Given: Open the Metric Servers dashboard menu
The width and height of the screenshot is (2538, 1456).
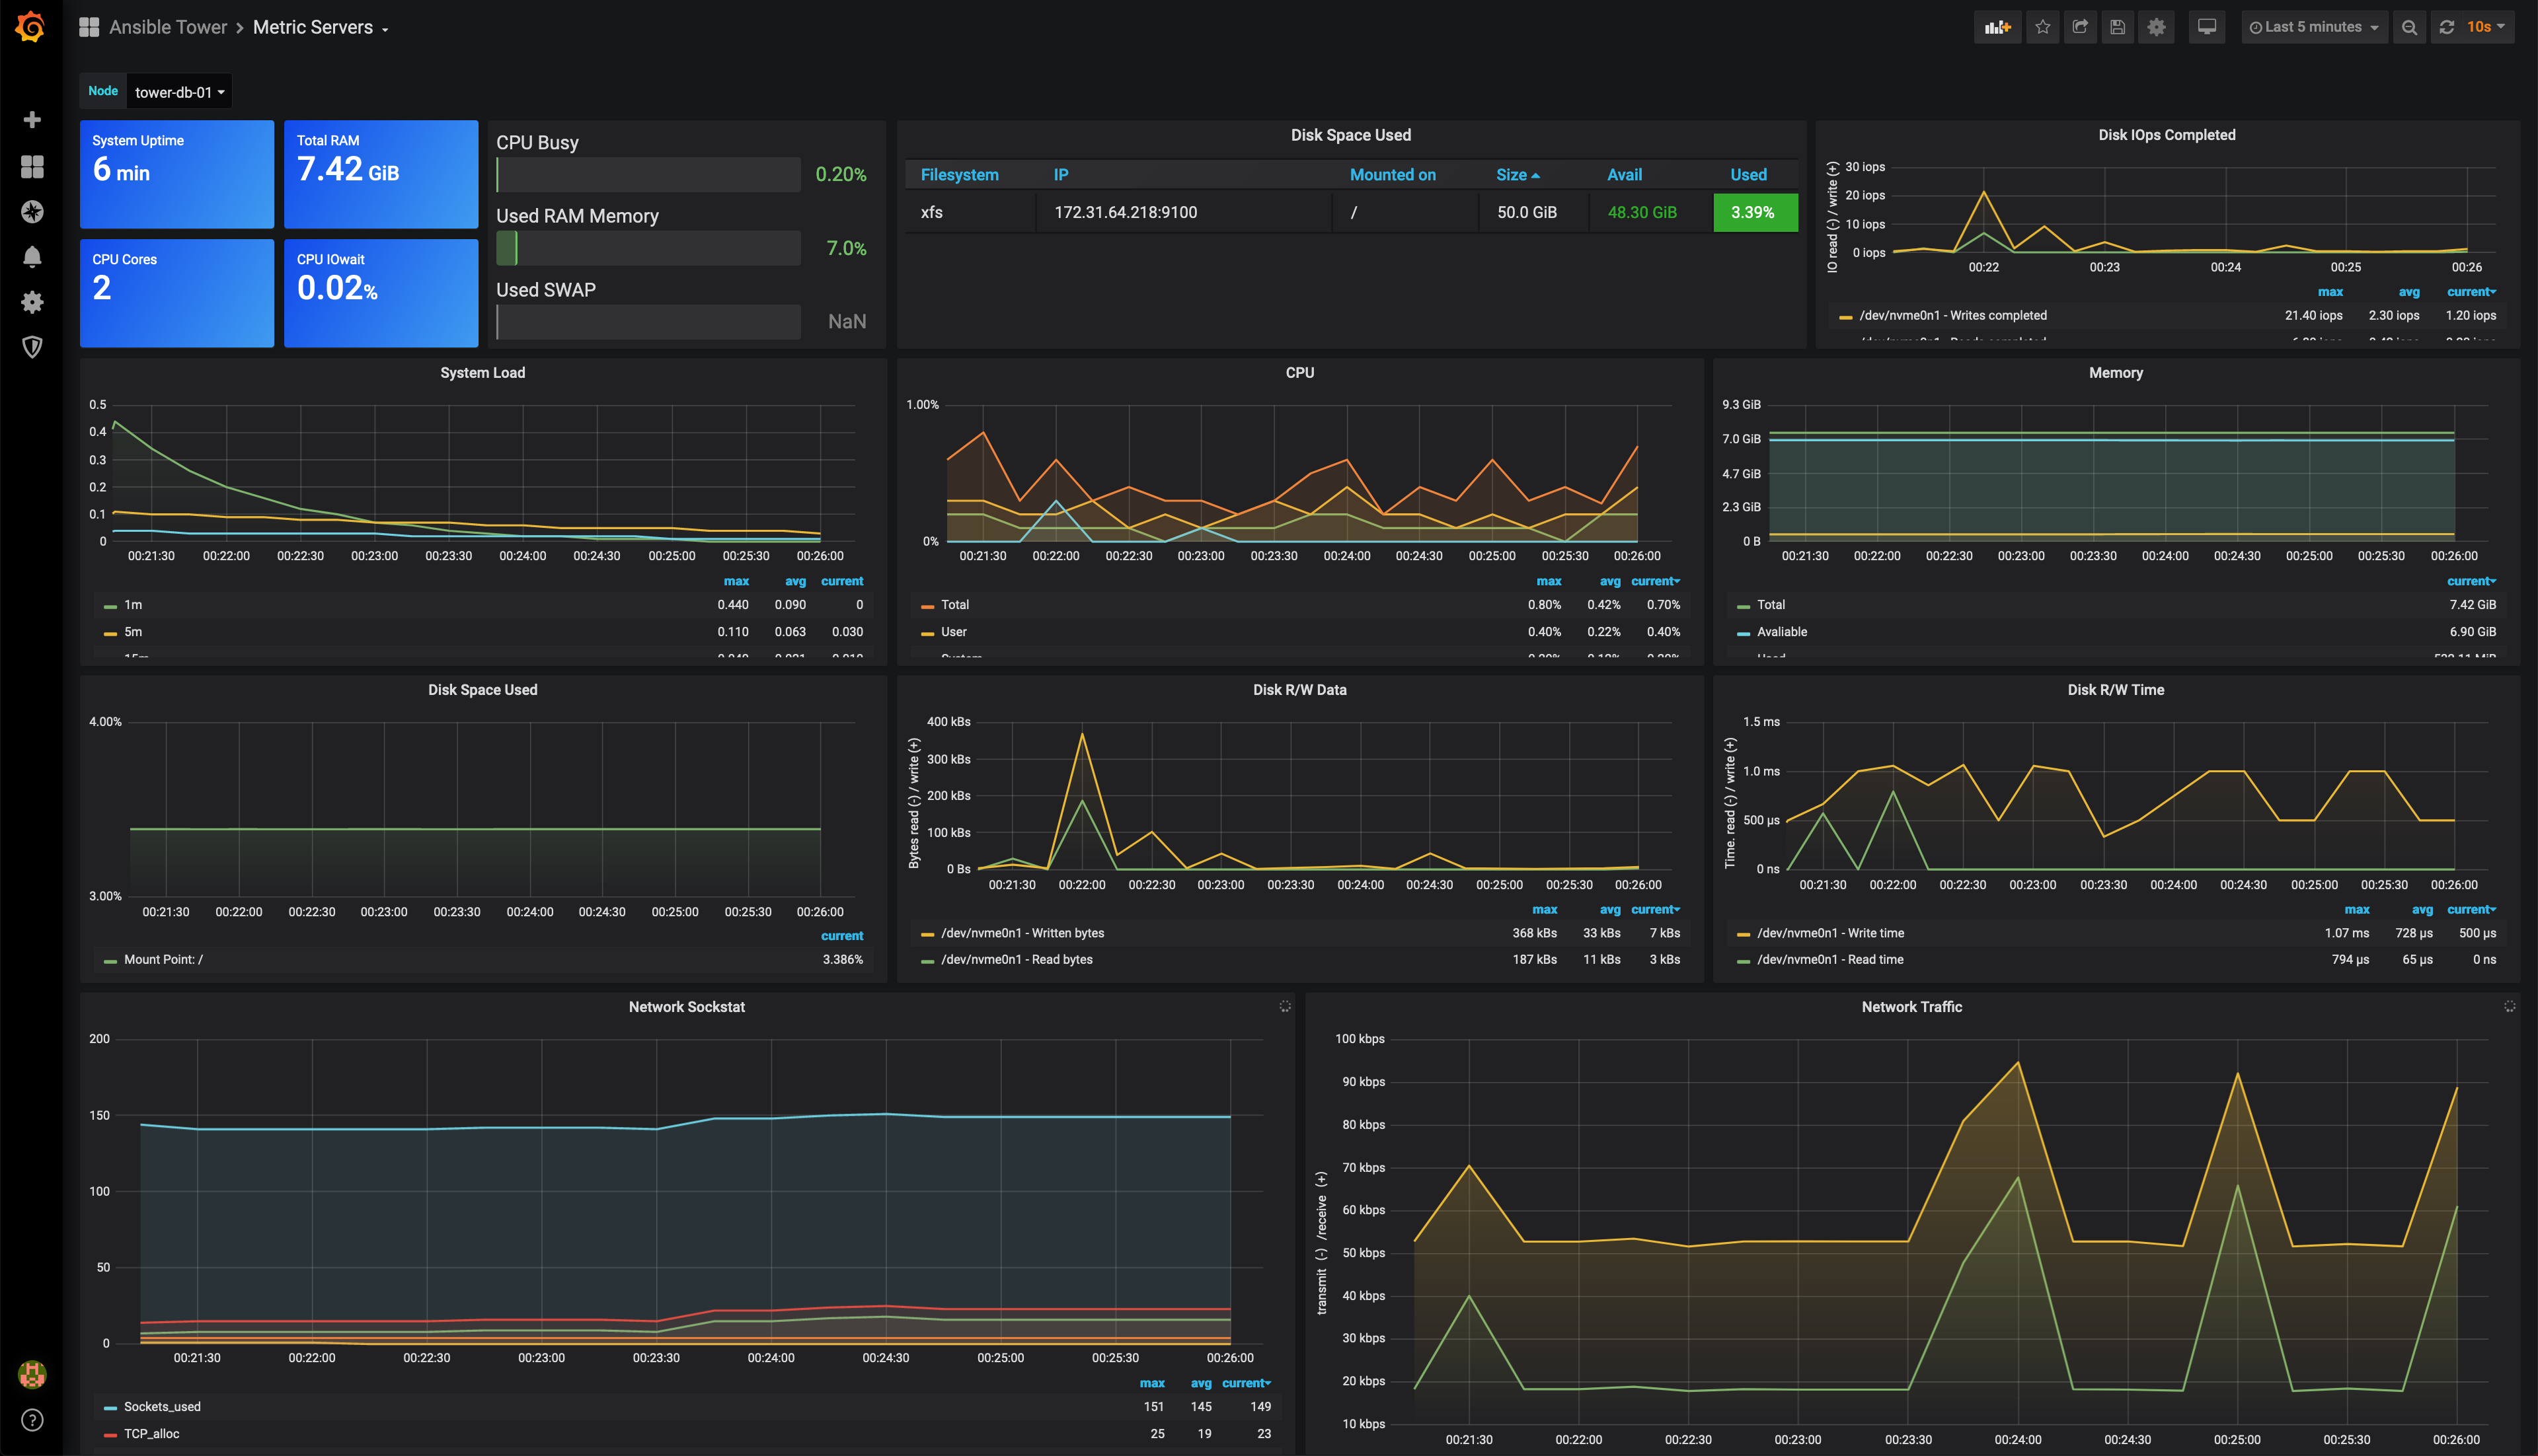Looking at the screenshot, I should click(320, 27).
